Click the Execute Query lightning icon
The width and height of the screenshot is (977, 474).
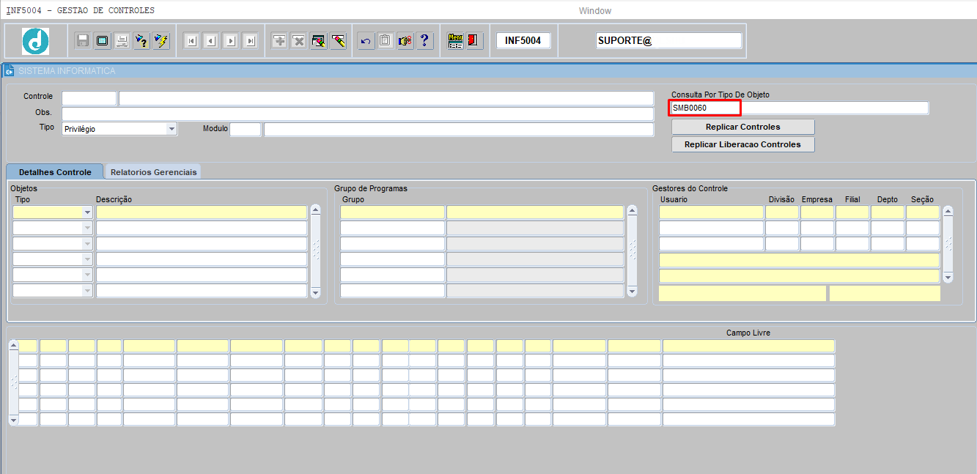[x=161, y=41]
